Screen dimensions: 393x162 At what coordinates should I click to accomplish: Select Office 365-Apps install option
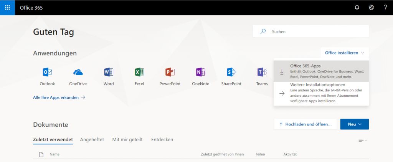(x=321, y=71)
